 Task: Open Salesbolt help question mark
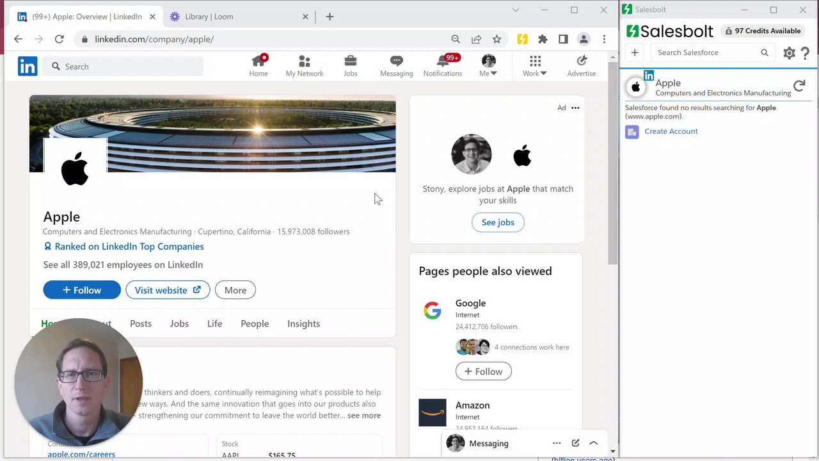tap(805, 53)
